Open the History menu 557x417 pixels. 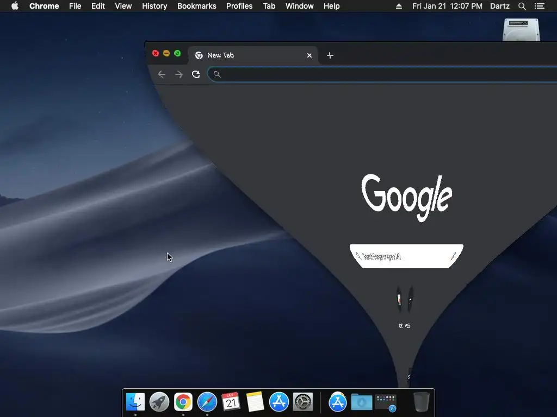pyautogui.click(x=154, y=6)
